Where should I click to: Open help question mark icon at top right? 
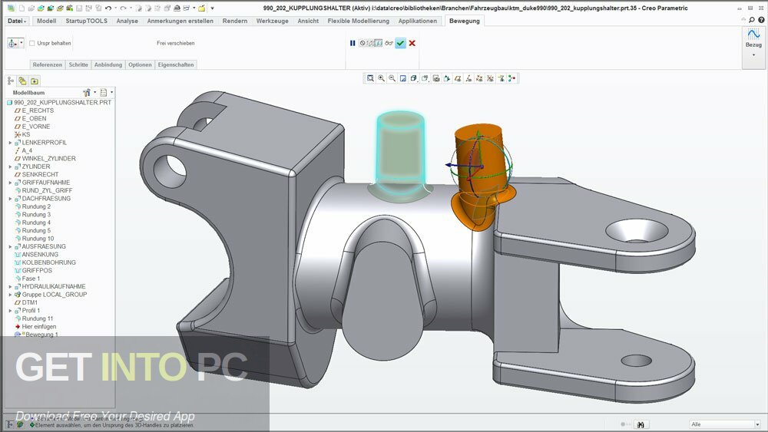tap(761, 20)
